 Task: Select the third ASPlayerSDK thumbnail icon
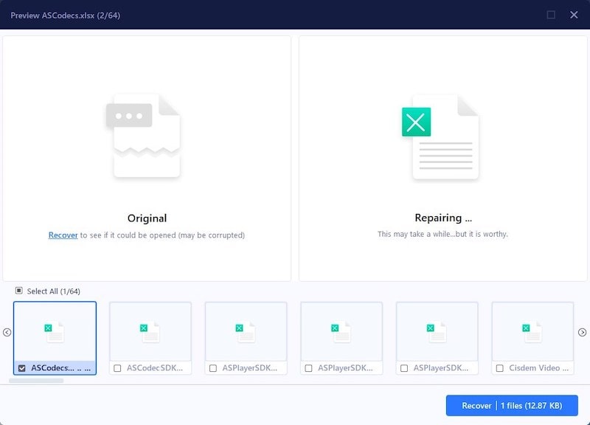(x=437, y=331)
